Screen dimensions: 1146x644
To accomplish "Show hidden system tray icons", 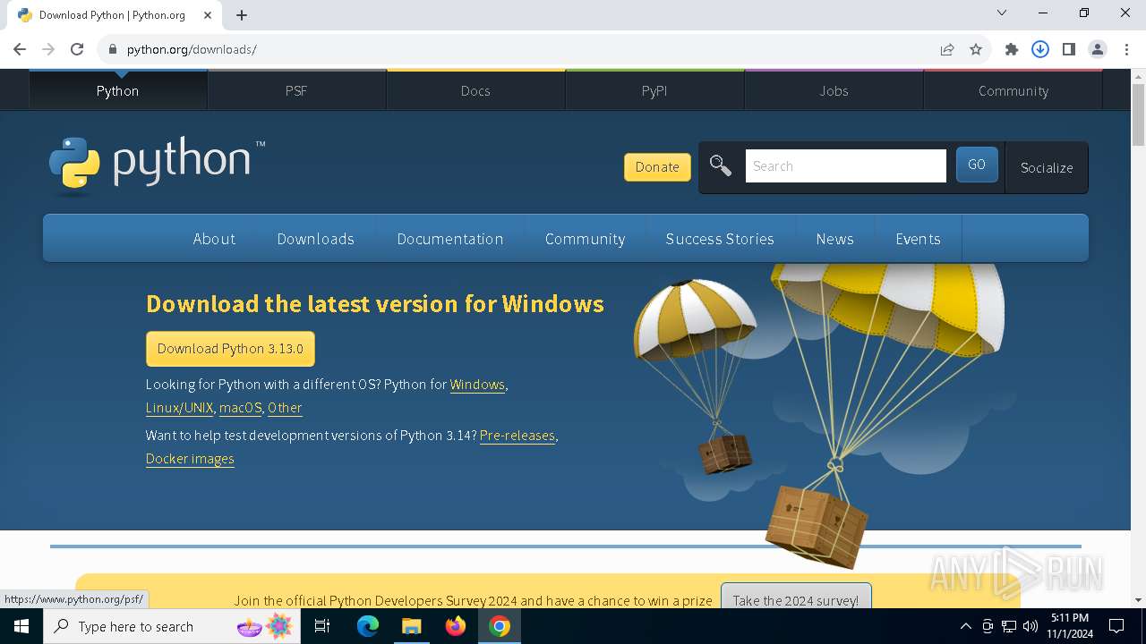I will tap(965, 626).
